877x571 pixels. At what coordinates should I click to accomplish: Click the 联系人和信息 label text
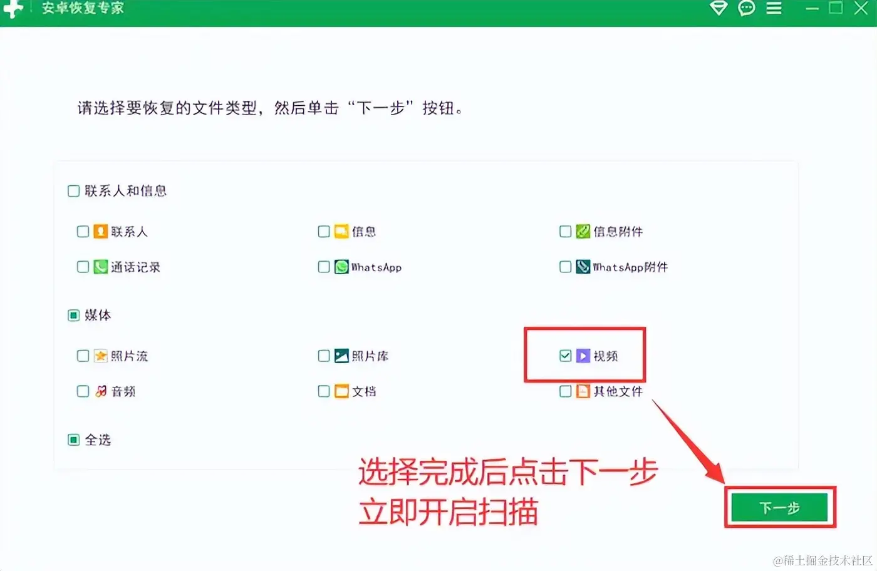pos(126,191)
